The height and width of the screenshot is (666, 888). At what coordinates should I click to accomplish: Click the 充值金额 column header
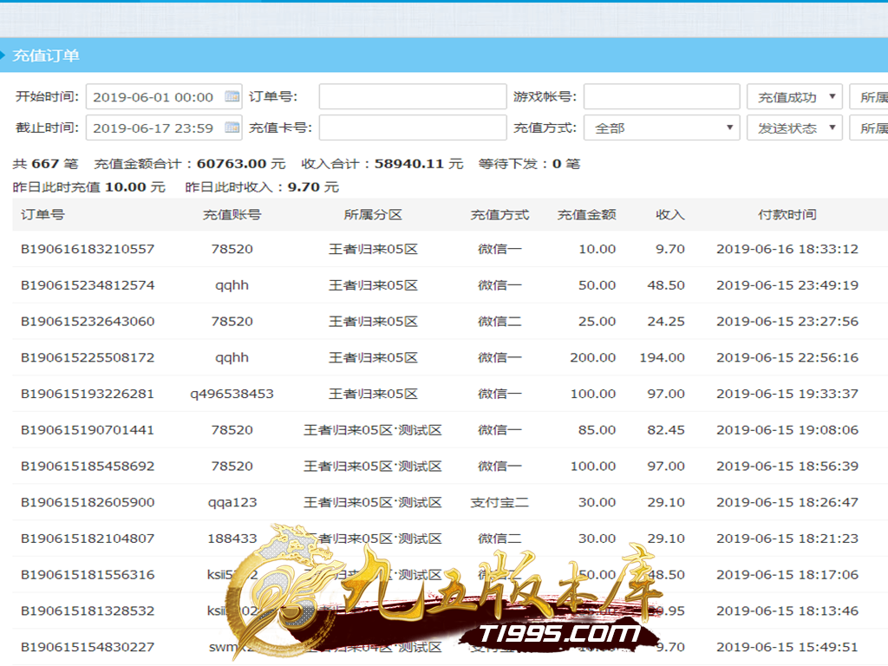click(587, 215)
